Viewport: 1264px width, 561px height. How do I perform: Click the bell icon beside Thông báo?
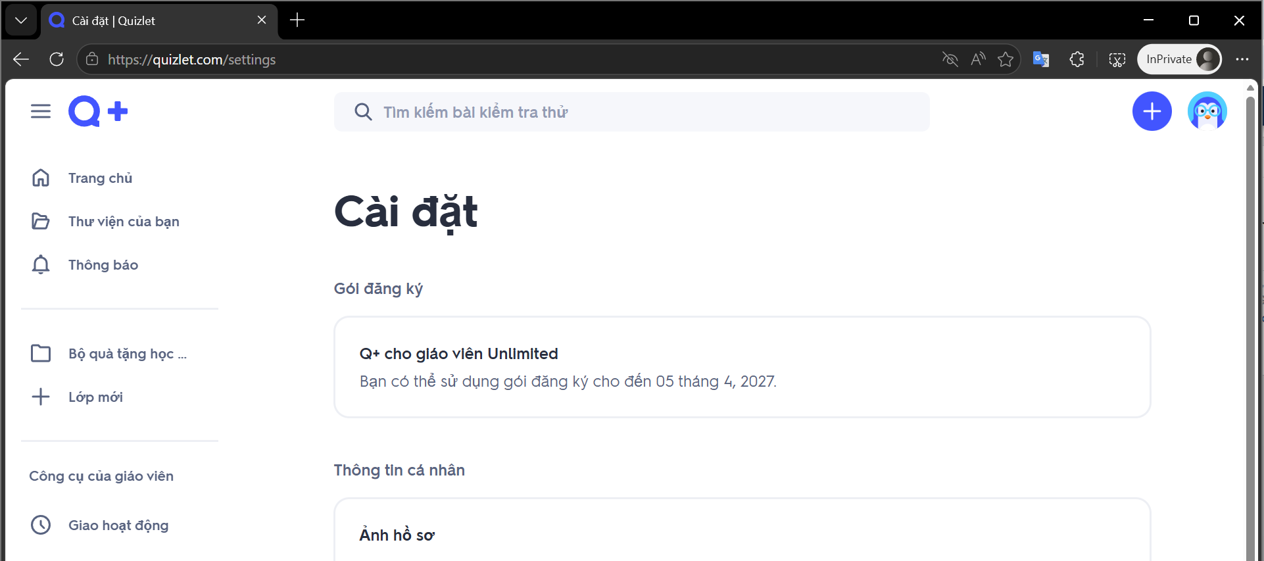coord(41,264)
